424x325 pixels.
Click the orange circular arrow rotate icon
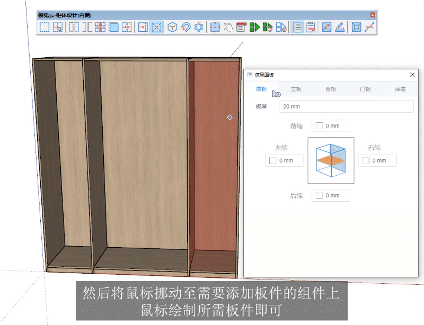[x=185, y=27]
